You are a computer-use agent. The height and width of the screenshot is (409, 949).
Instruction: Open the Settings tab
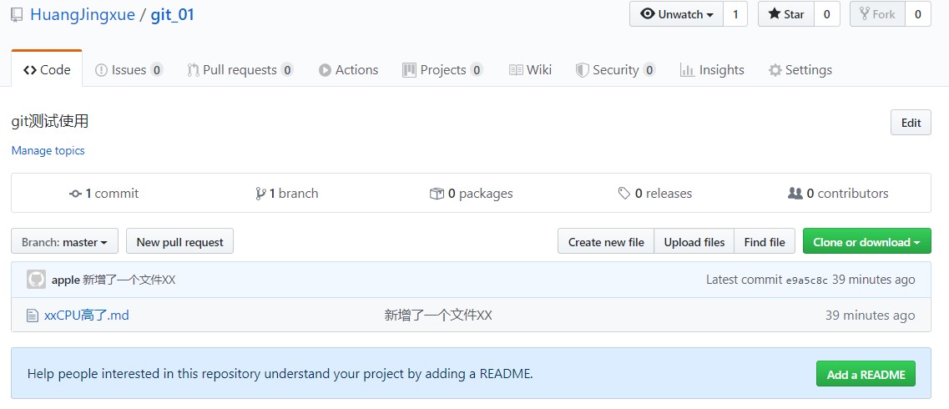point(800,69)
